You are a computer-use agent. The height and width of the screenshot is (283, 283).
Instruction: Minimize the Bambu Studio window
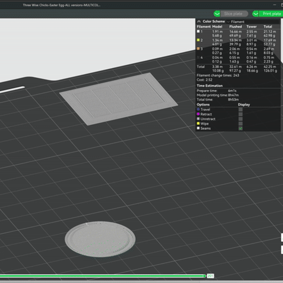[275, 5]
